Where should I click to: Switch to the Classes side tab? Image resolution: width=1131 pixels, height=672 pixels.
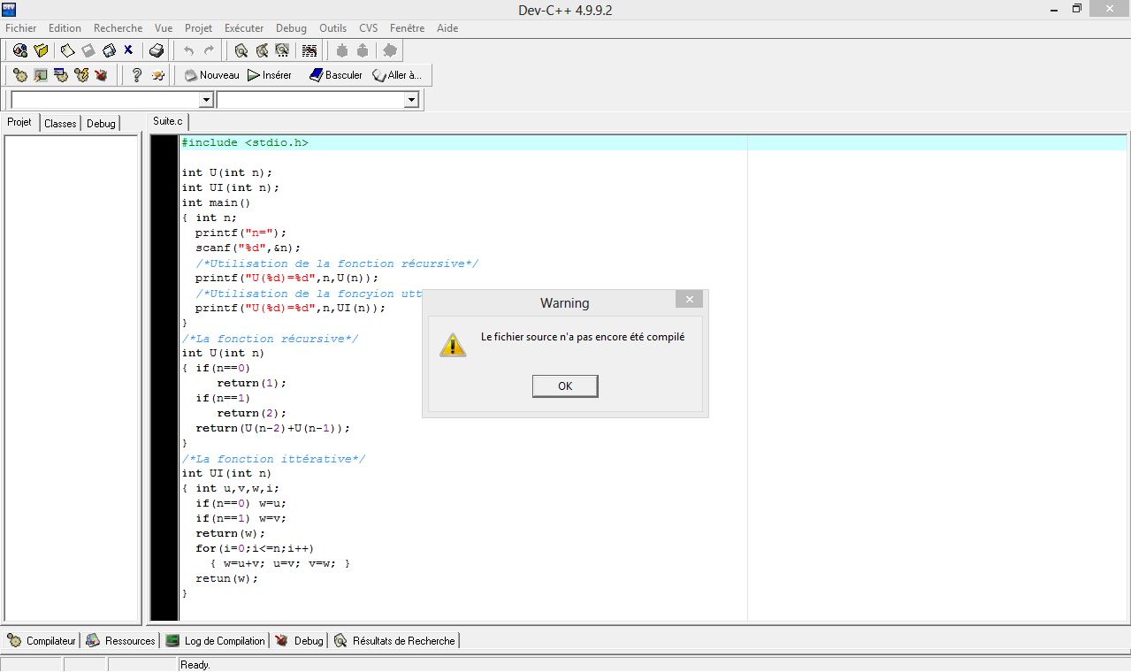coord(60,123)
